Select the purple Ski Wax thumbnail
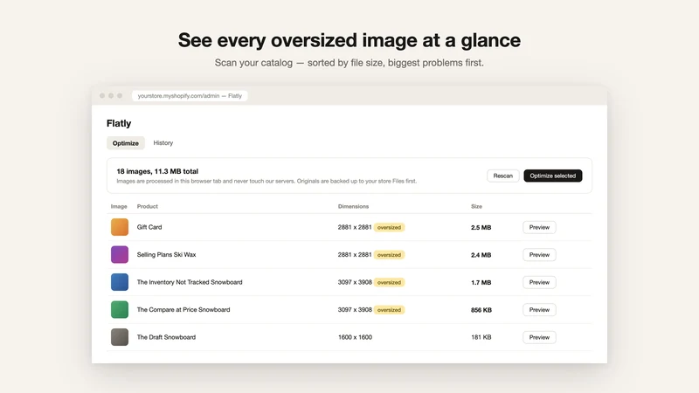Image resolution: width=699 pixels, height=393 pixels. [120, 255]
